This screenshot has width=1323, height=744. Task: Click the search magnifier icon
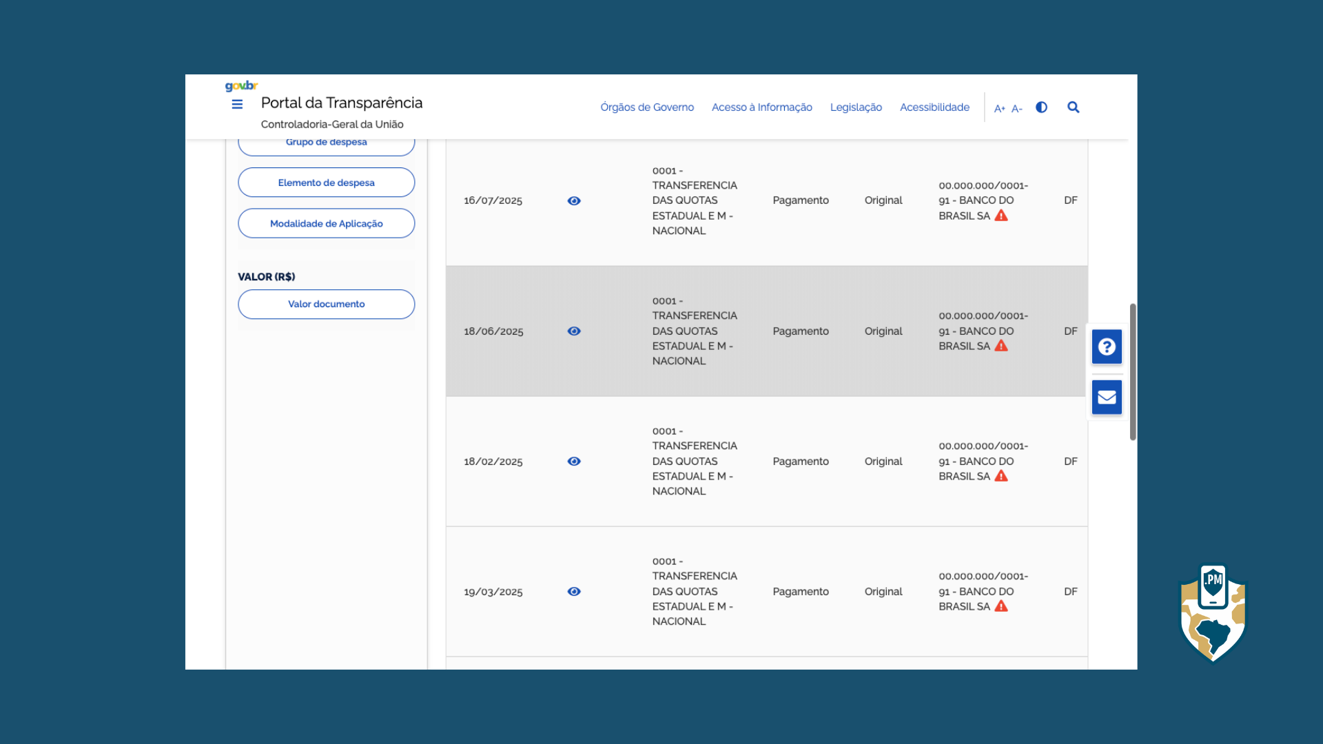tap(1073, 107)
